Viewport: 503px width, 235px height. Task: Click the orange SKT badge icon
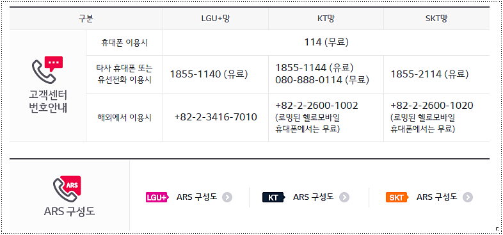[397, 197]
